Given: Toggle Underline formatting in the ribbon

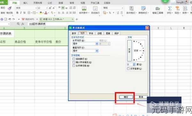Looking at the screenshot, I should tap(25, 12).
